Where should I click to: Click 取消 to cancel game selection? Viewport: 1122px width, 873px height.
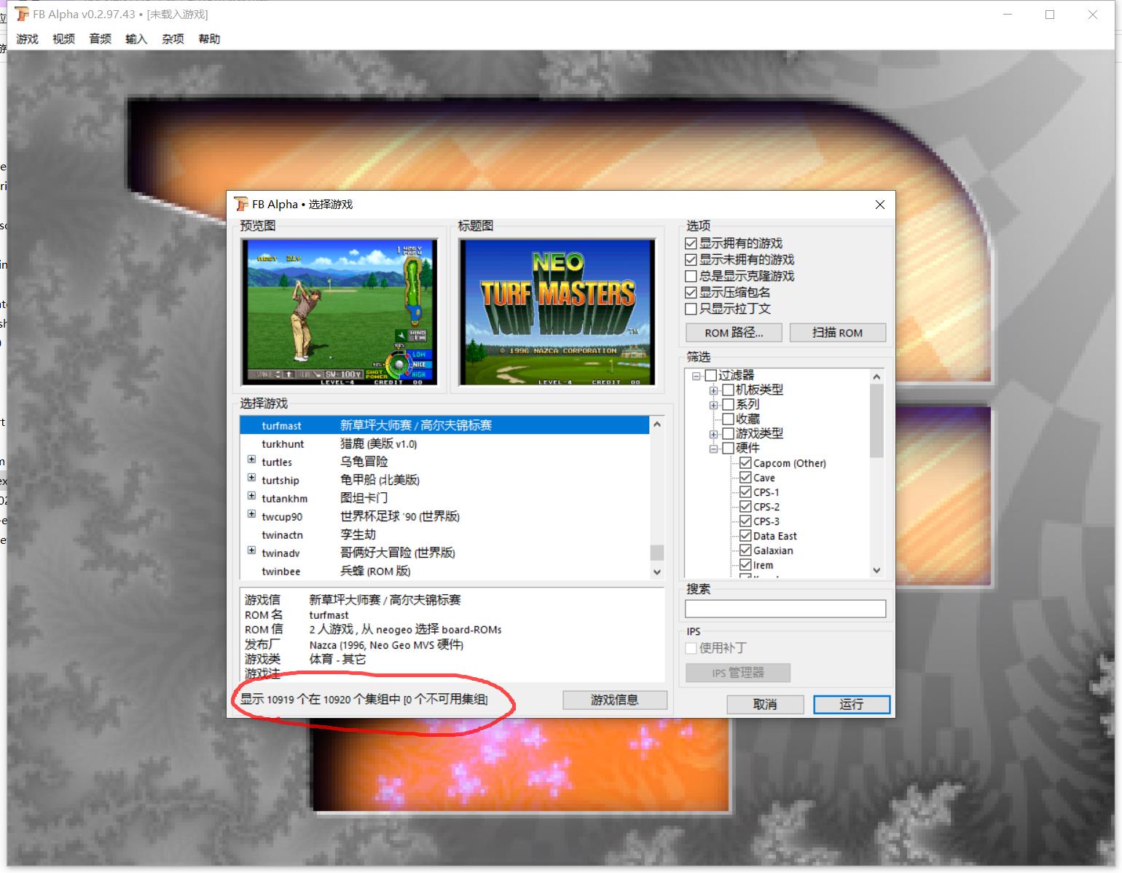tap(765, 704)
